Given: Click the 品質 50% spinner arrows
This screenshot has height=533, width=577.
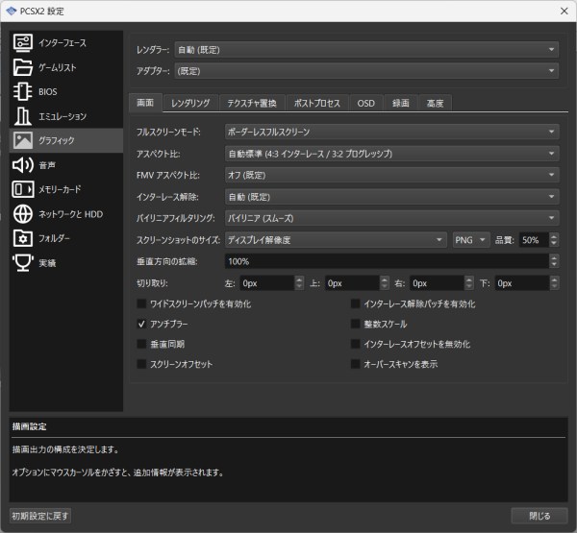Looking at the screenshot, I should (x=554, y=240).
